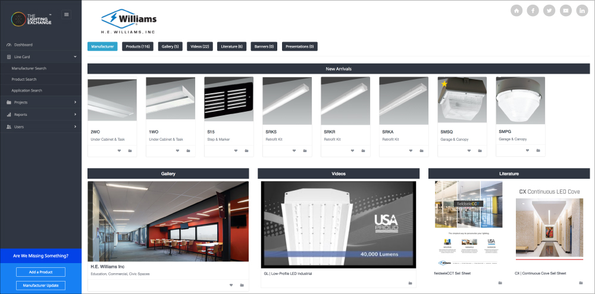Add S15 product to project folder
595x294 pixels.
coord(247,151)
